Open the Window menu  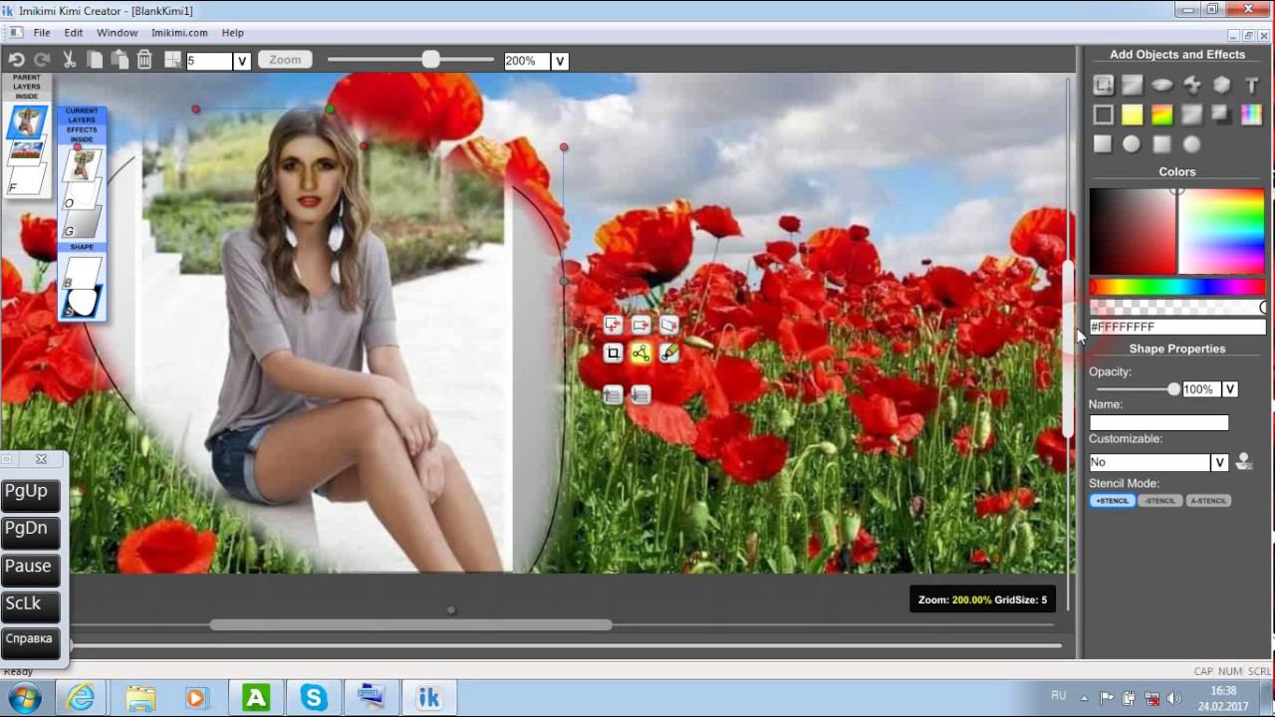(118, 33)
